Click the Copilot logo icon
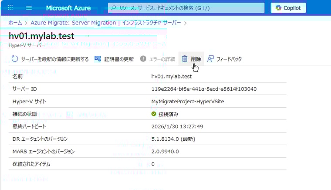 coord(278,8)
